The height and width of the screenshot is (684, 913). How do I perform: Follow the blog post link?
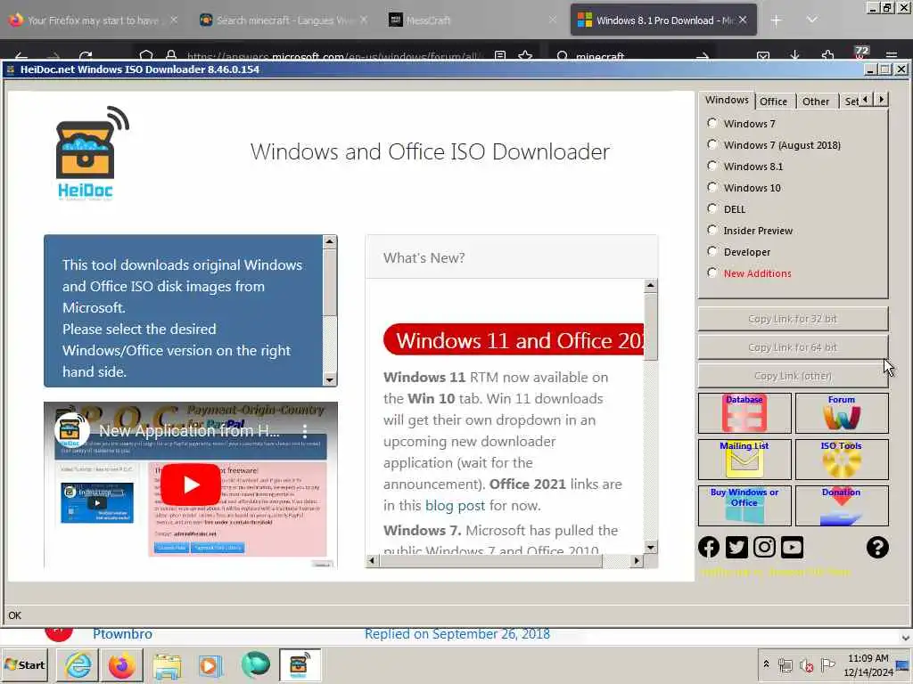coord(455,506)
